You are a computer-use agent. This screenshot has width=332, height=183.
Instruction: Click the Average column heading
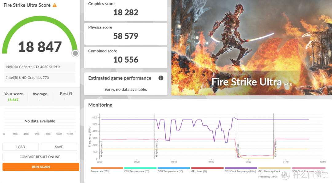click(40, 94)
